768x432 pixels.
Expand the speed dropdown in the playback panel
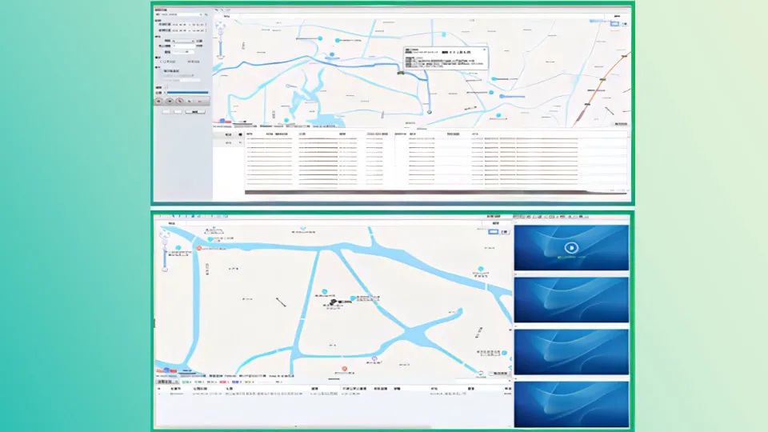pos(183,39)
